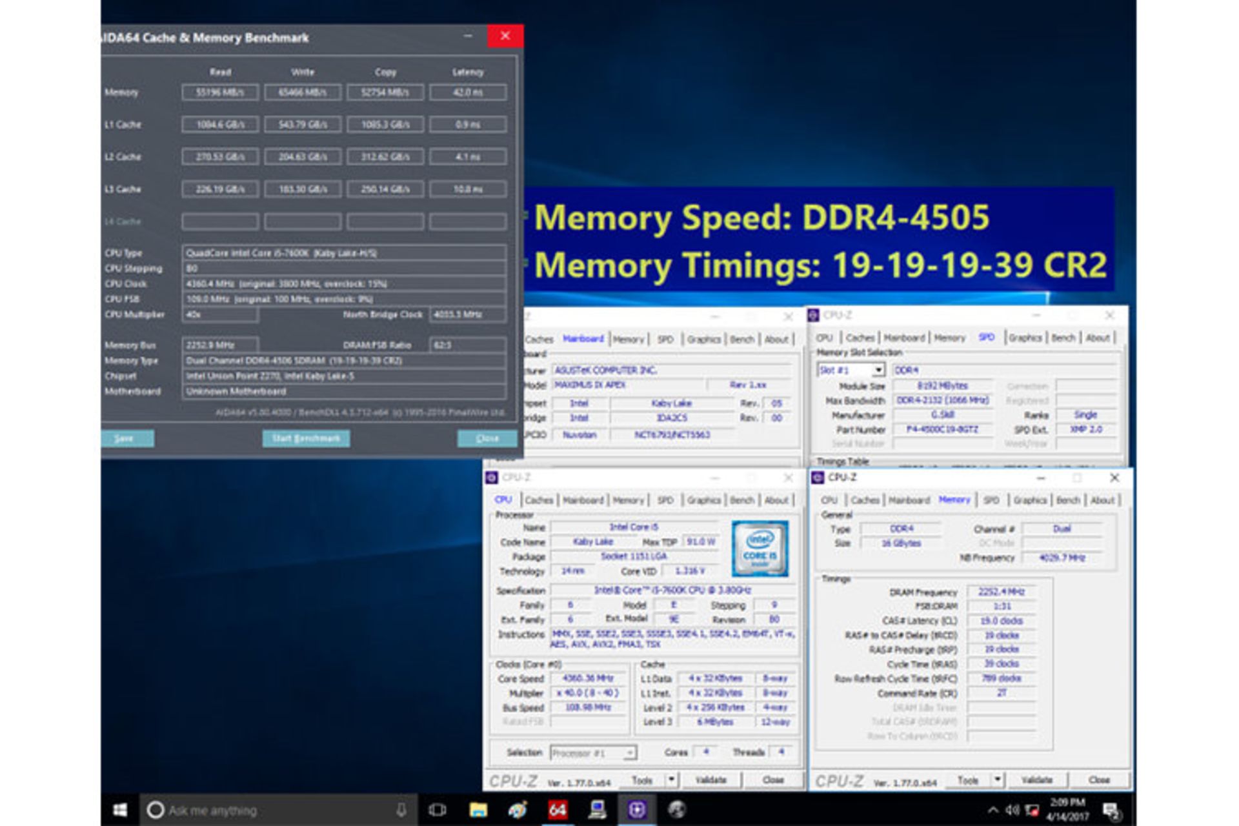
Task: Click the CPU Type field QuadCore Intel Core i5-7600K
Action: click(344, 253)
